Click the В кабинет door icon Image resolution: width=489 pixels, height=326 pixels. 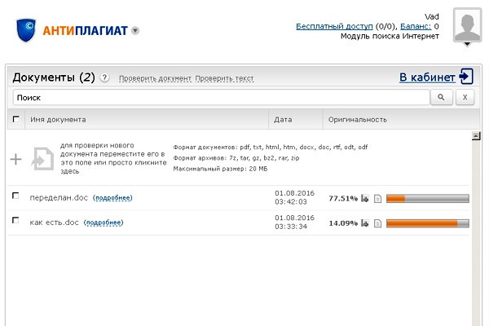(x=466, y=77)
